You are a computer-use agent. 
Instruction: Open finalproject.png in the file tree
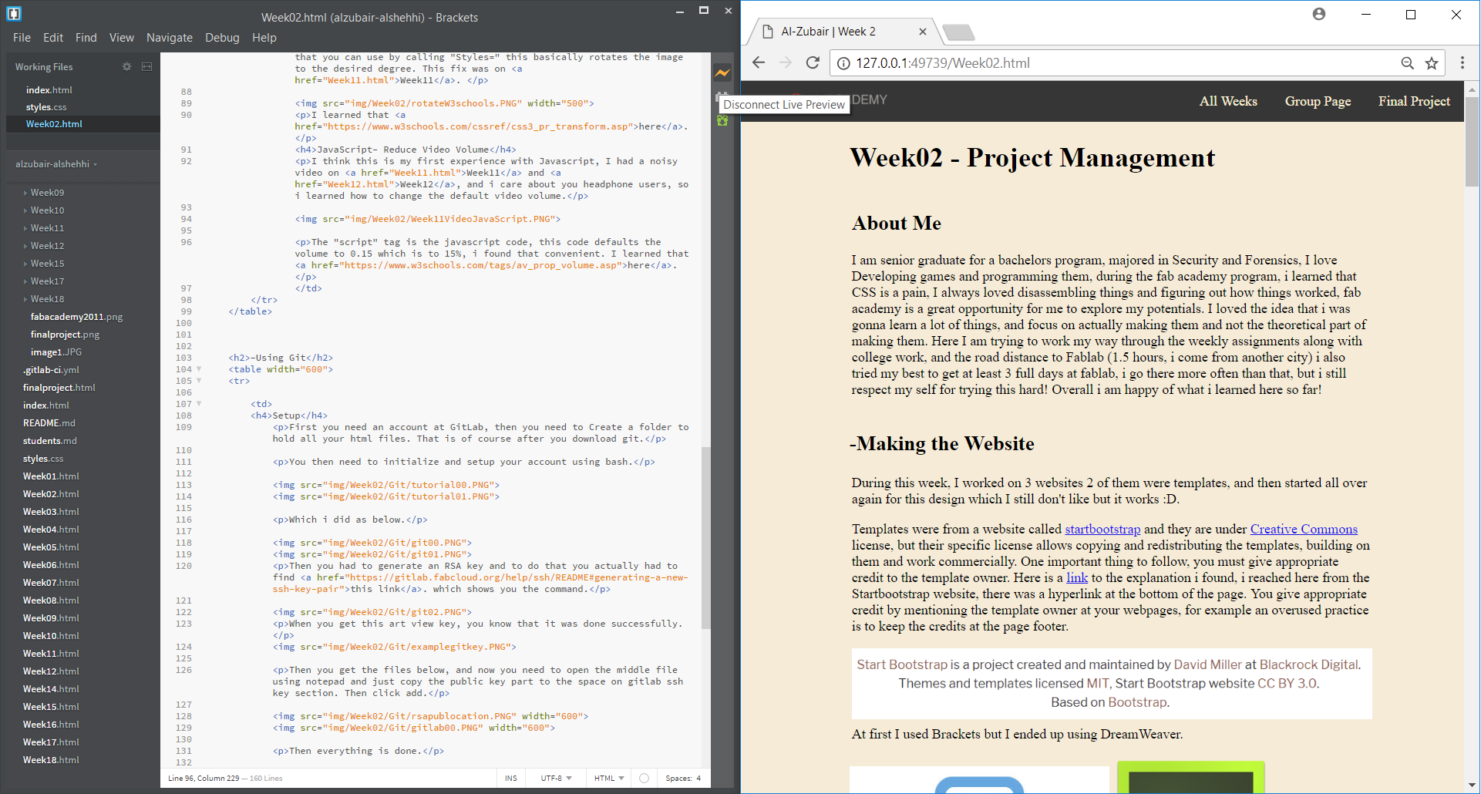click(x=65, y=335)
